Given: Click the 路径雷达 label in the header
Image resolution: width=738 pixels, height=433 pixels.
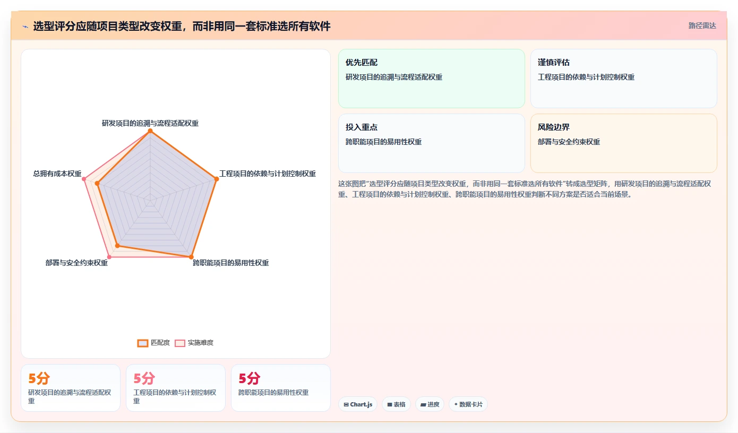Looking at the screenshot, I should pyautogui.click(x=702, y=25).
